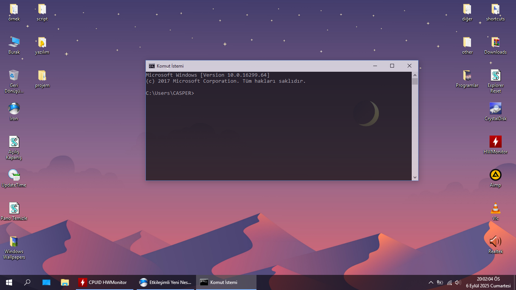Click the Microsoft Windows version text line
516x290 pixels.
208,75
